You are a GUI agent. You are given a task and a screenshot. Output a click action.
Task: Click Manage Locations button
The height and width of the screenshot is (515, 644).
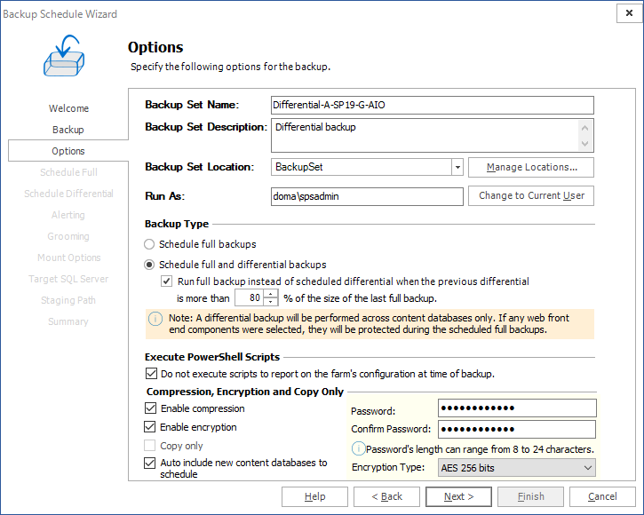click(531, 168)
